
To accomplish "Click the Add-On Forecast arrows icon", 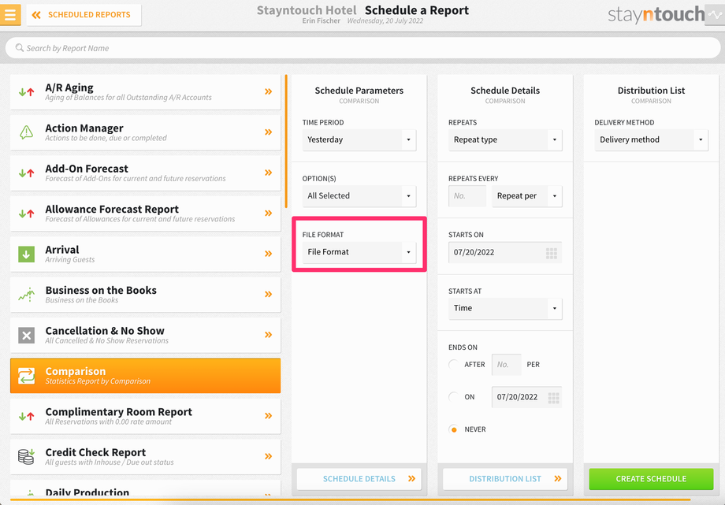I will tap(26, 173).
